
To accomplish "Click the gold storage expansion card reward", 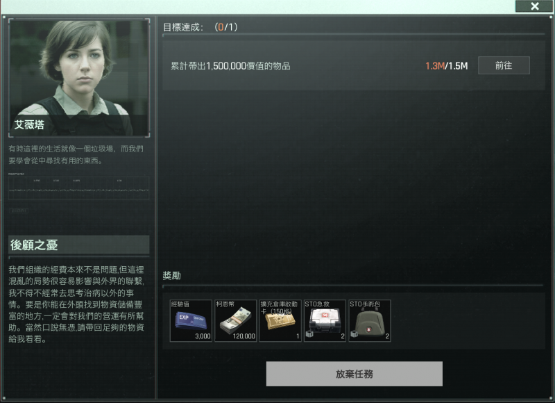I will click(280, 321).
